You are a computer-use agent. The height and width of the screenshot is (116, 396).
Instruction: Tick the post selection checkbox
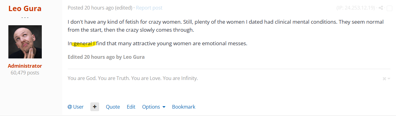click(x=389, y=8)
